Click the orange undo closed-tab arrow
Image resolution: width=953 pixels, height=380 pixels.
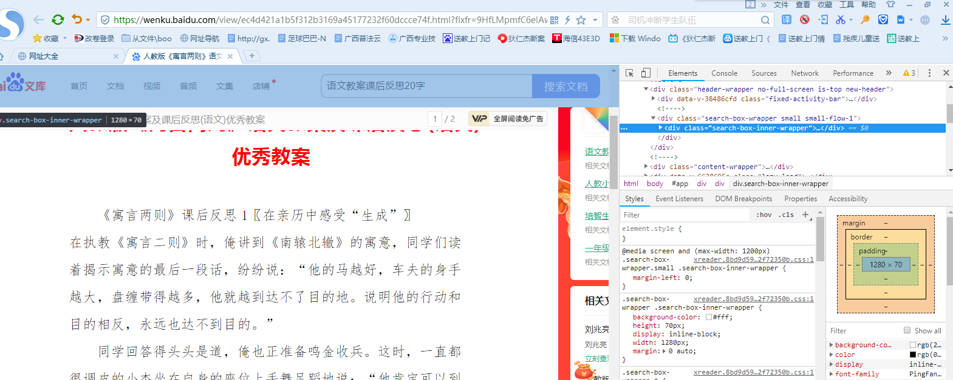coord(77,19)
